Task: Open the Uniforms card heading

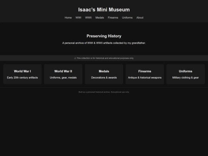Action: pyautogui.click(x=185, y=71)
